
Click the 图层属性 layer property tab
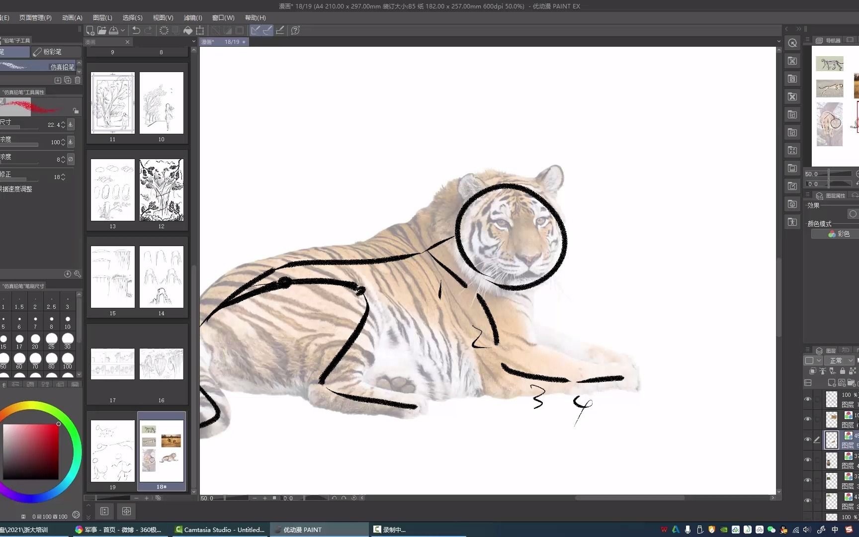[831, 196]
